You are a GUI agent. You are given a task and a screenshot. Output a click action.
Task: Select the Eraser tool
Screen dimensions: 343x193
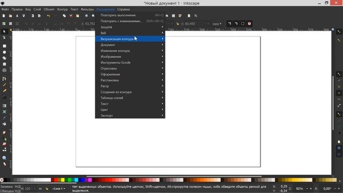pyautogui.click(x=4, y=144)
